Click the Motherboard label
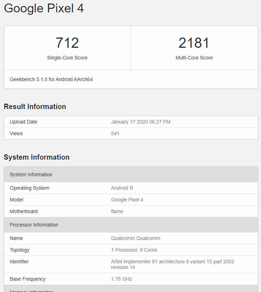 click(24, 211)
